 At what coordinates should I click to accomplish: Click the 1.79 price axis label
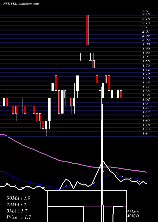(x=146, y=74)
